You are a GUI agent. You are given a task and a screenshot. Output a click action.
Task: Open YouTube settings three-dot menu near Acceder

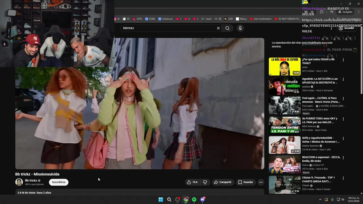[331, 28]
